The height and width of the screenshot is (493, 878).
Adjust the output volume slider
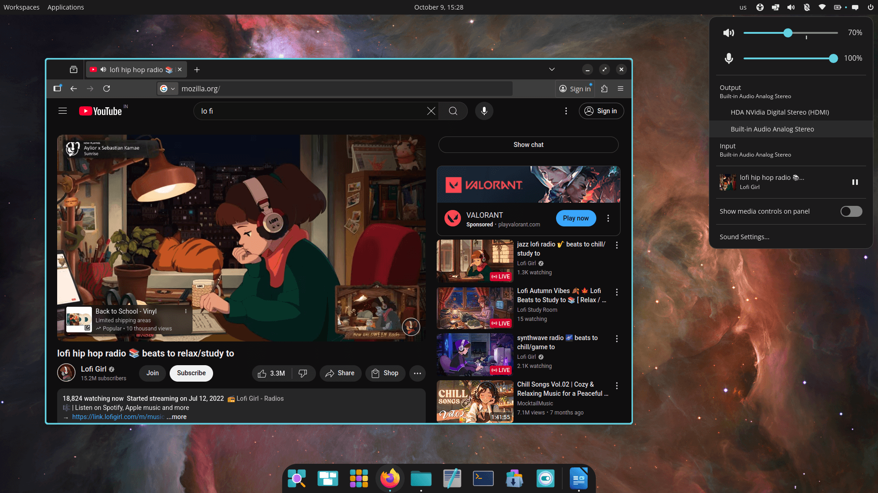pos(788,32)
